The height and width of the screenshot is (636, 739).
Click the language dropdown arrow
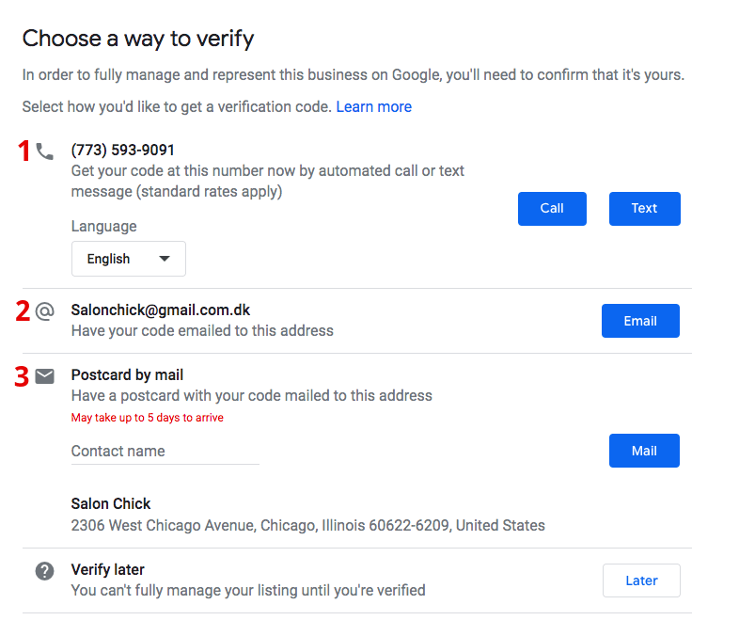(165, 259)
